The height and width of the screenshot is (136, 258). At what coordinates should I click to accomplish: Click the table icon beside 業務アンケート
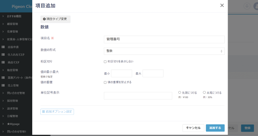(x=3, y=78)
